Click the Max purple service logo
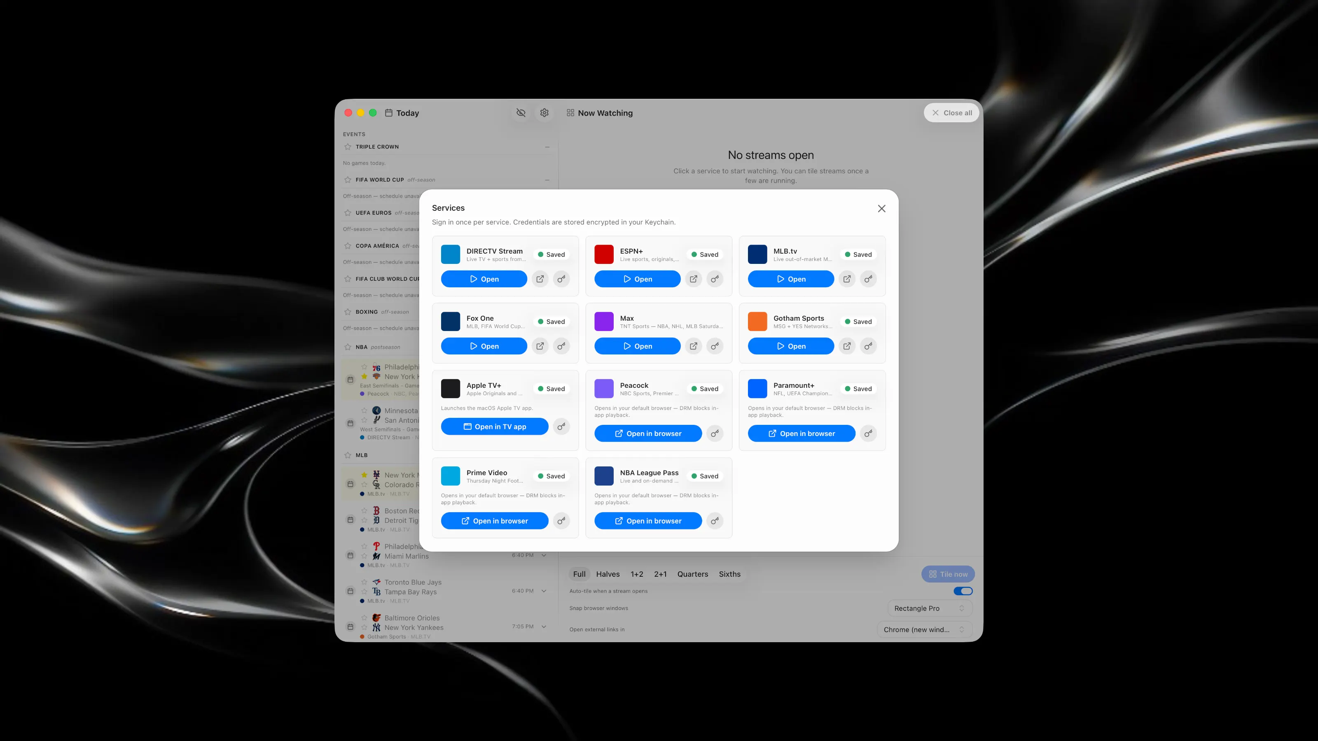1318x741 pixels. click(x=604, y=321)
